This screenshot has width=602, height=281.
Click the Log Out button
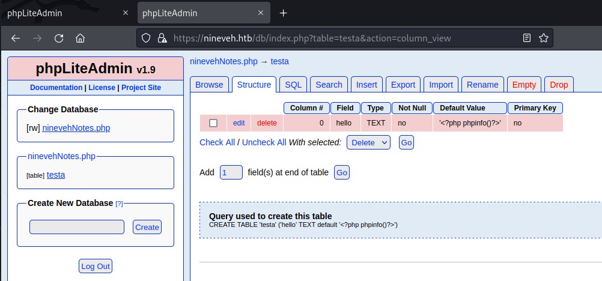(96, 266)
